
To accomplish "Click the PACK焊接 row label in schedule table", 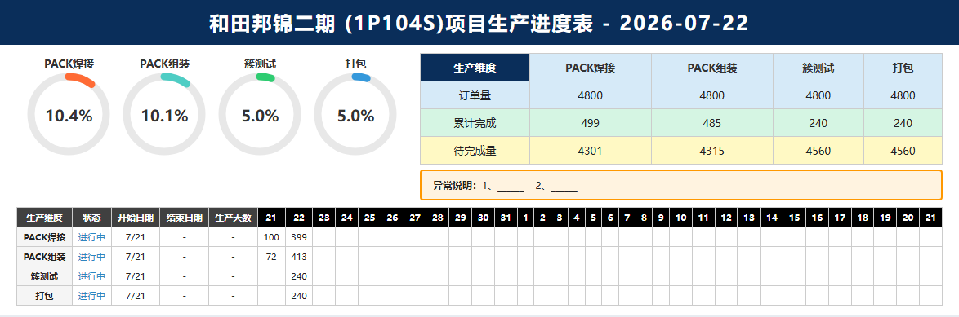I will 45,236.
